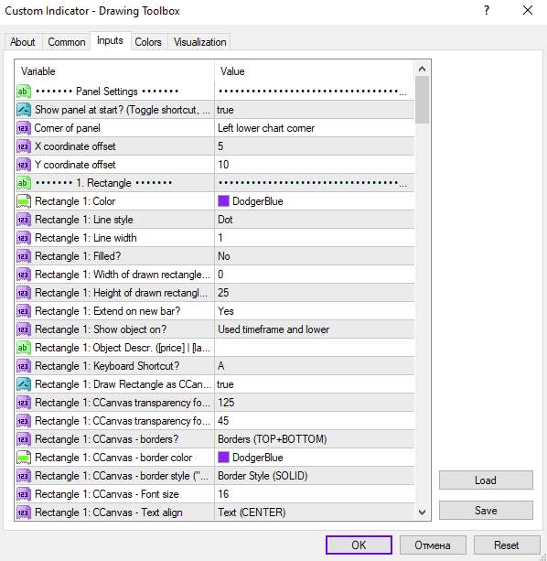Click the string icon beside Panel Settings row
The height and width of the screenshot is (561, 547).
[x=24, y=92]
